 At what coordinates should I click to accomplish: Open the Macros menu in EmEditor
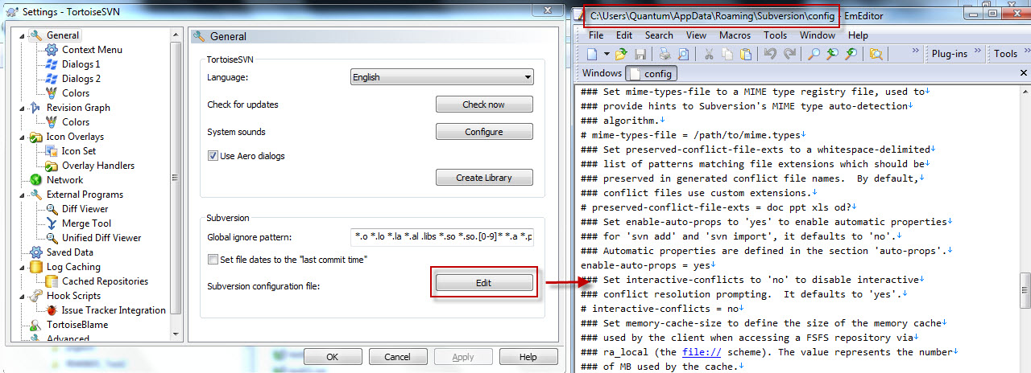coord(735,35)
